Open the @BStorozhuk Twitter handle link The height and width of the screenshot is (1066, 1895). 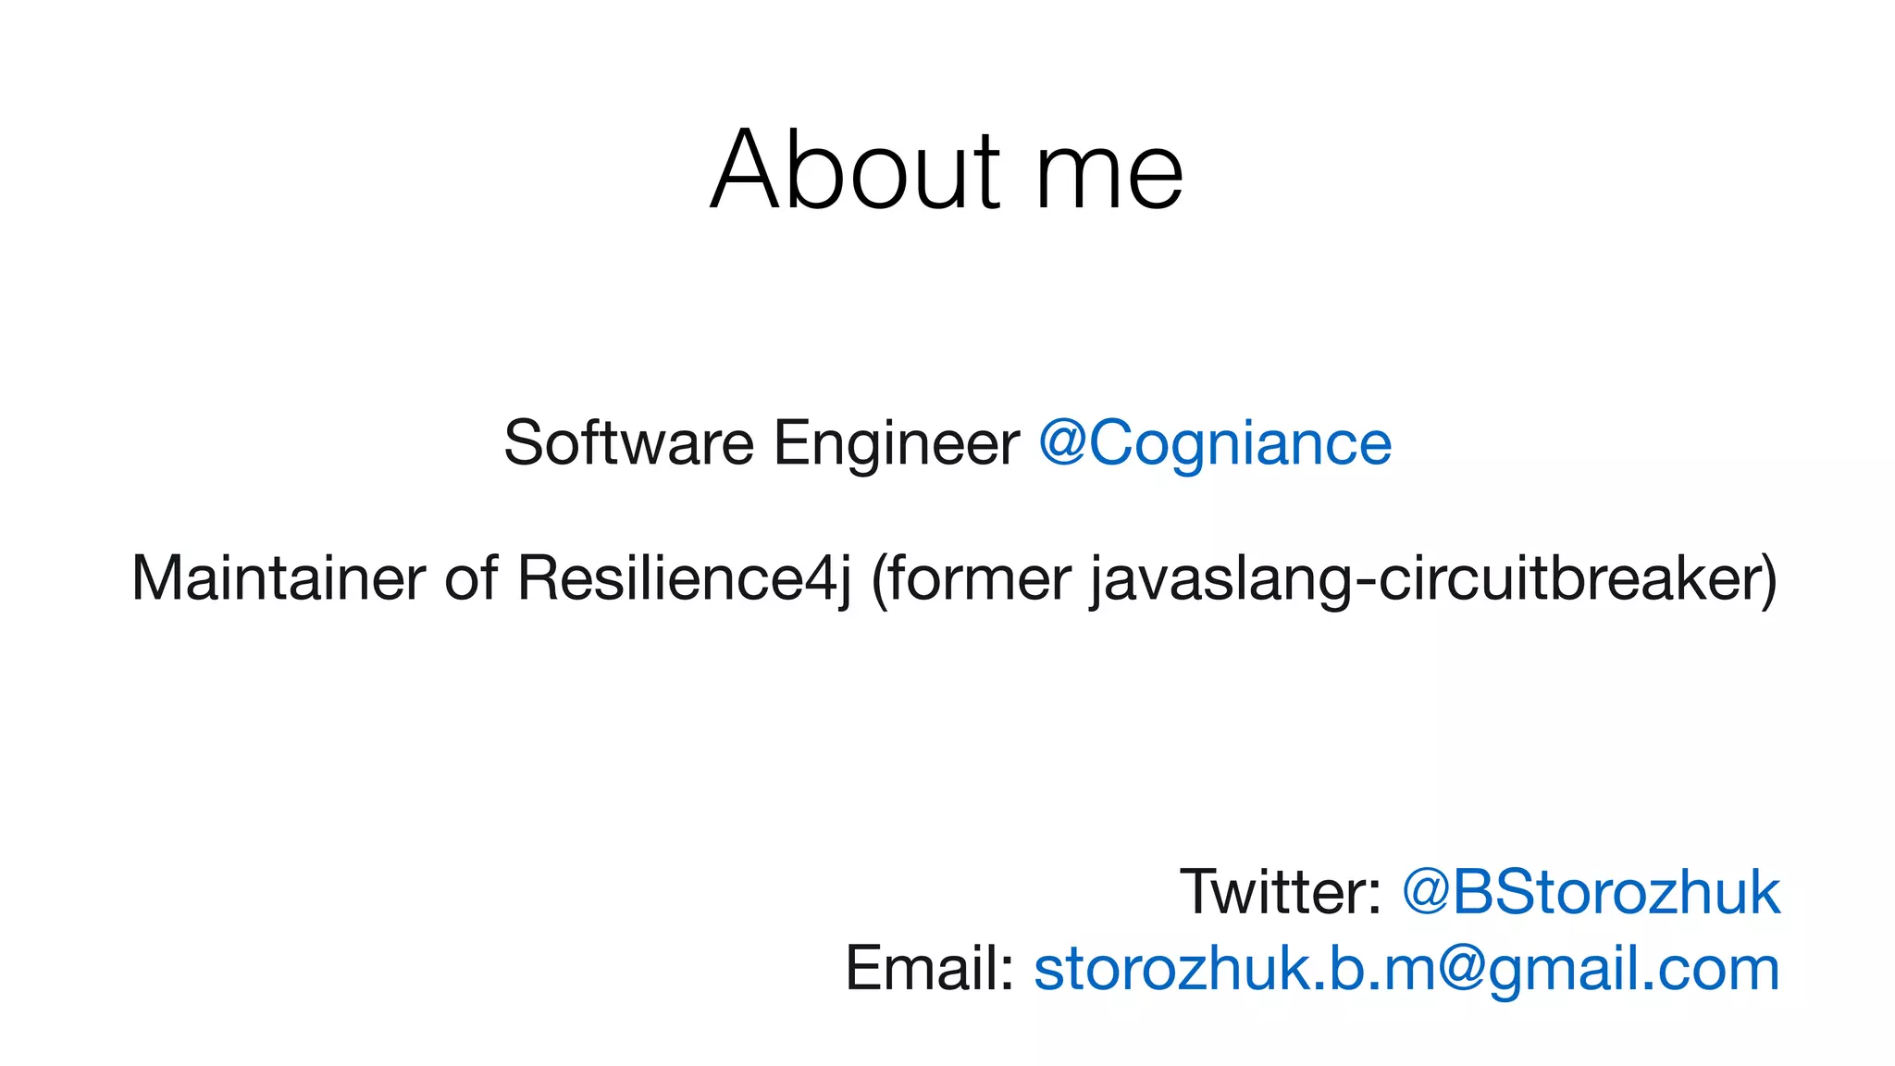click(x=1592, y=893)
